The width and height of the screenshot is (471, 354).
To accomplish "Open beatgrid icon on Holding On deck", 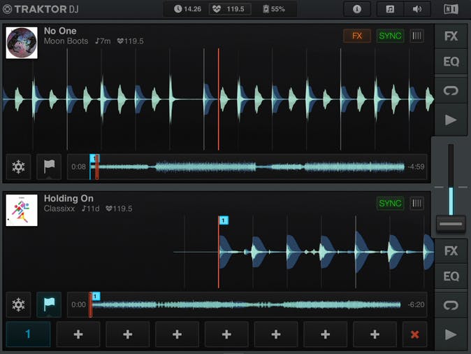I will click(x=416, y=204).
